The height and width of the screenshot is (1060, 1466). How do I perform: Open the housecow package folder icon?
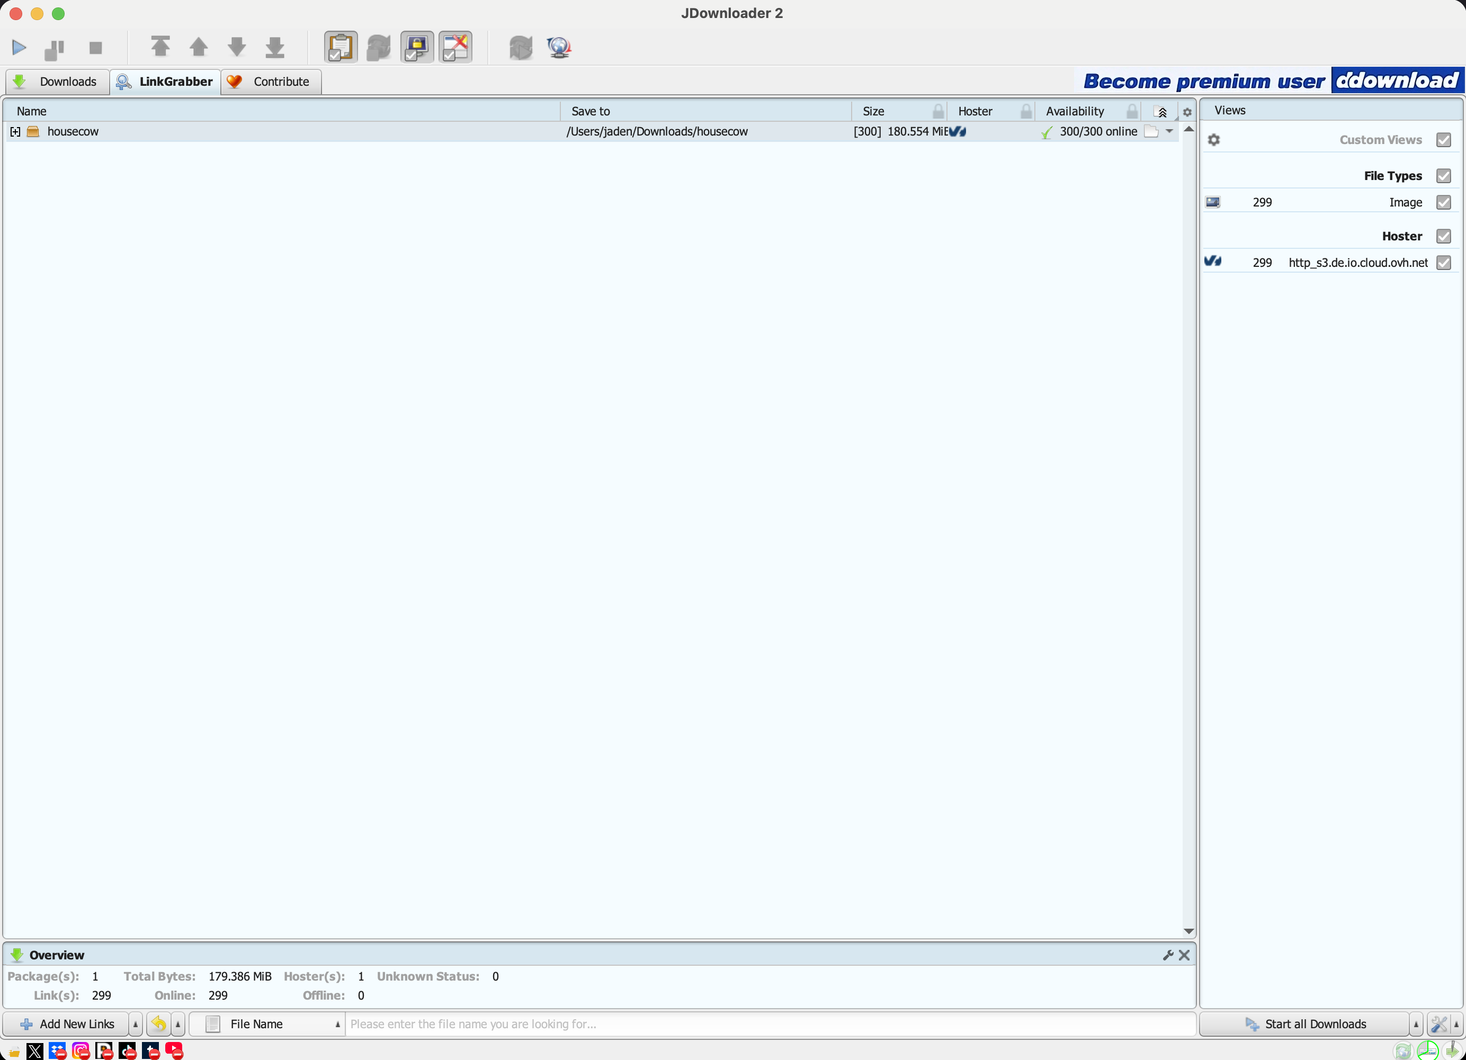(1150, 132)
